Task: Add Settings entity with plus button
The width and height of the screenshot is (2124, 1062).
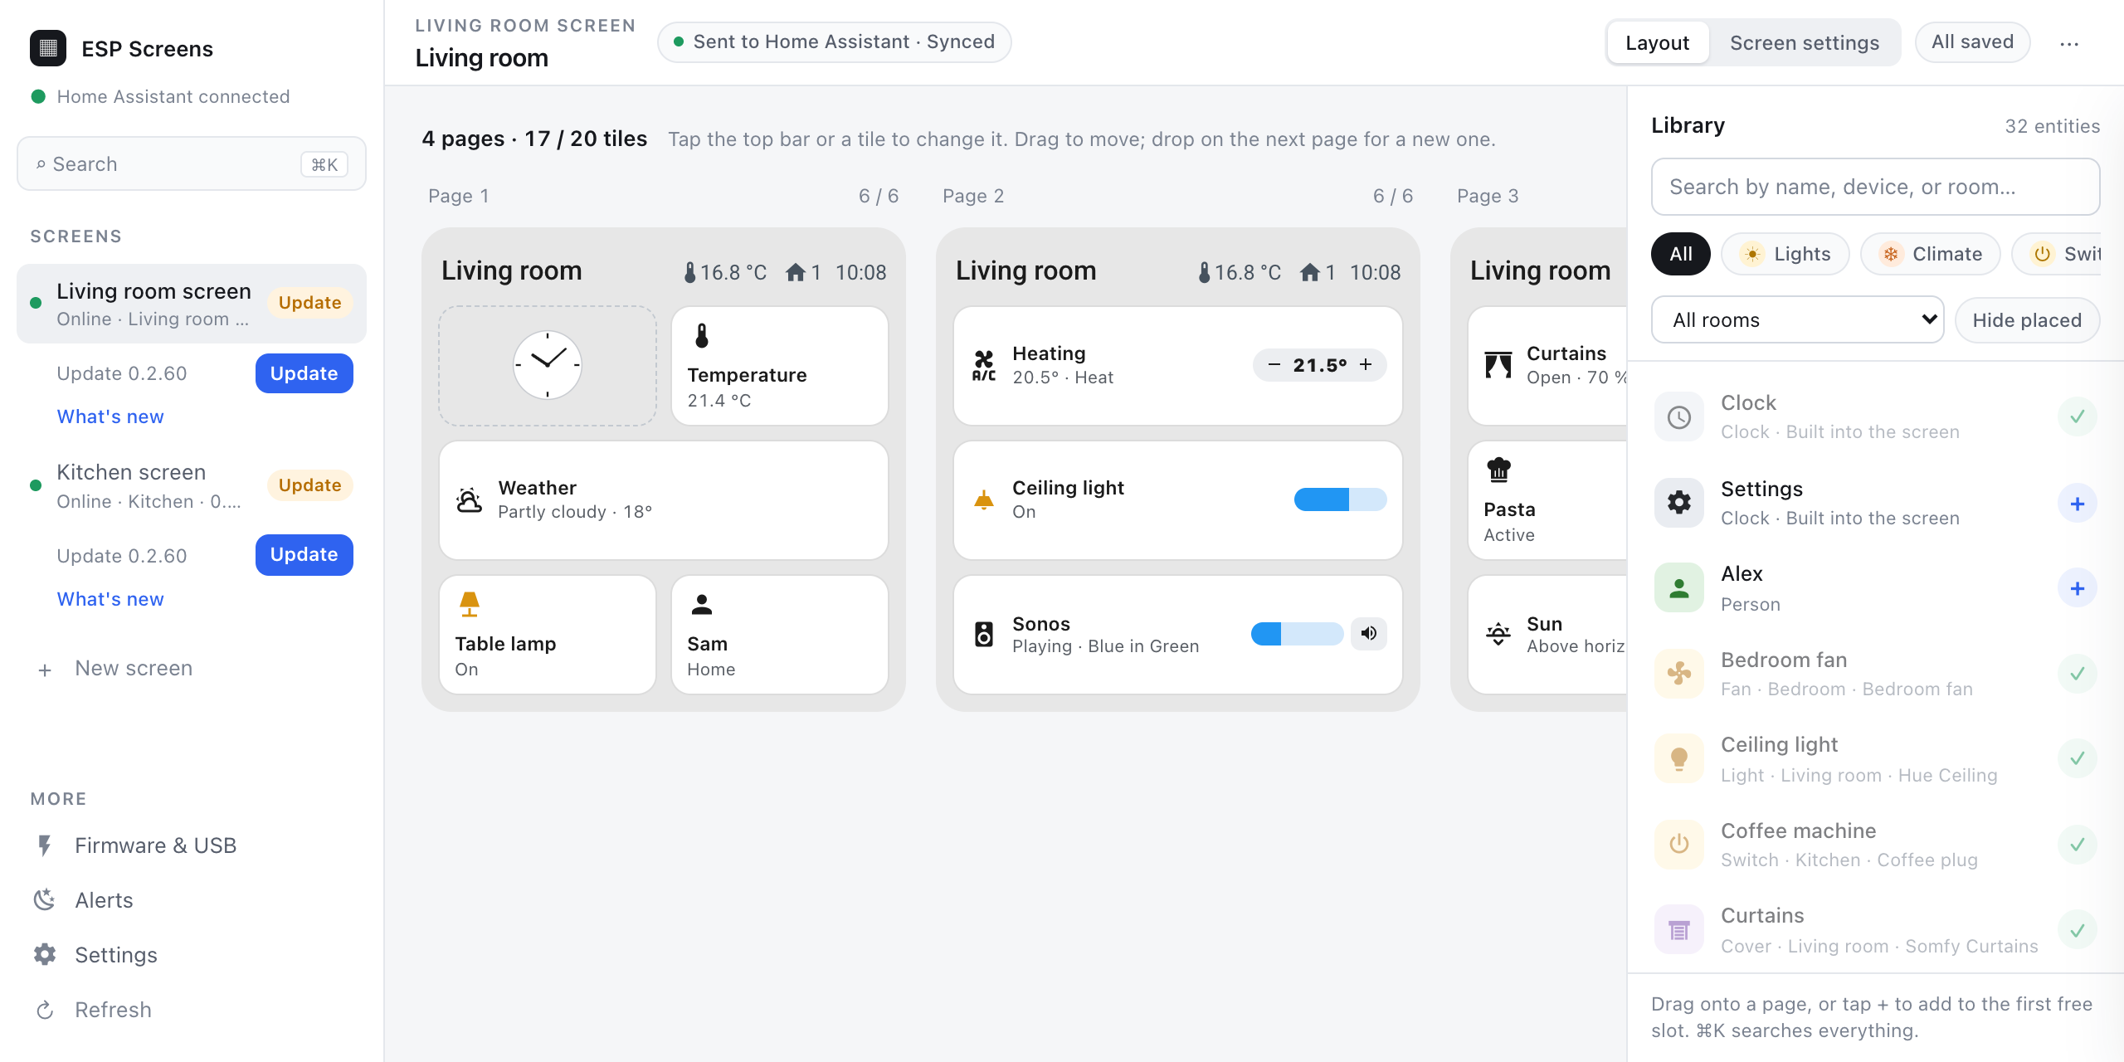Action: 2078,504
